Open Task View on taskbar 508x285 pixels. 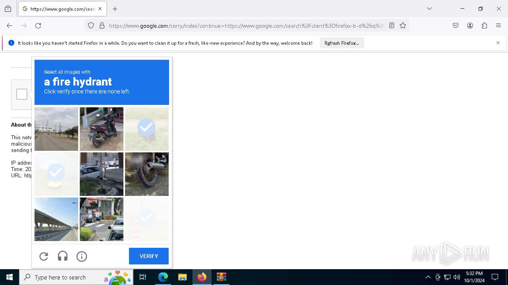click(143, 277)
